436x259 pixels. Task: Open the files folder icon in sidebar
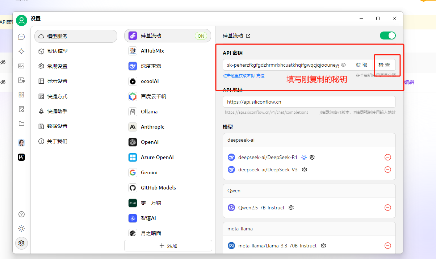coord(21,124)
